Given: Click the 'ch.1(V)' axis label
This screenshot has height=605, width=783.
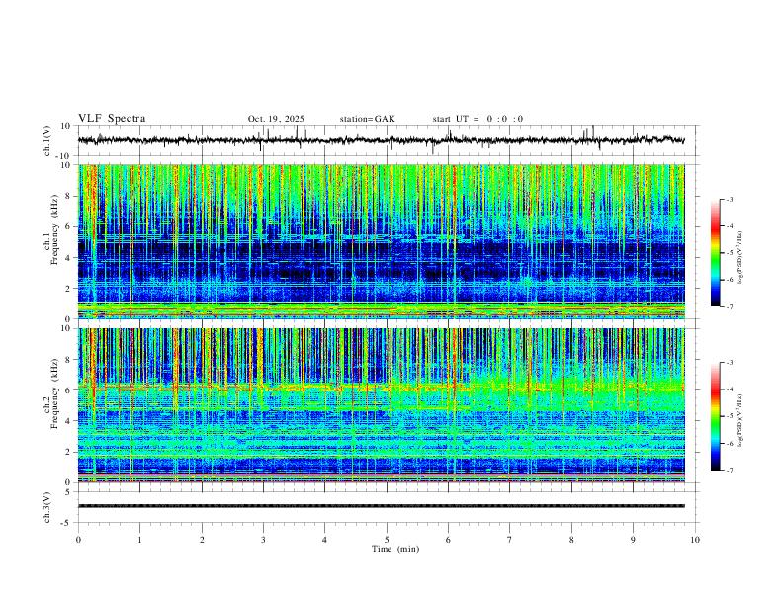Looking at the screenshot, I should 47,140.
